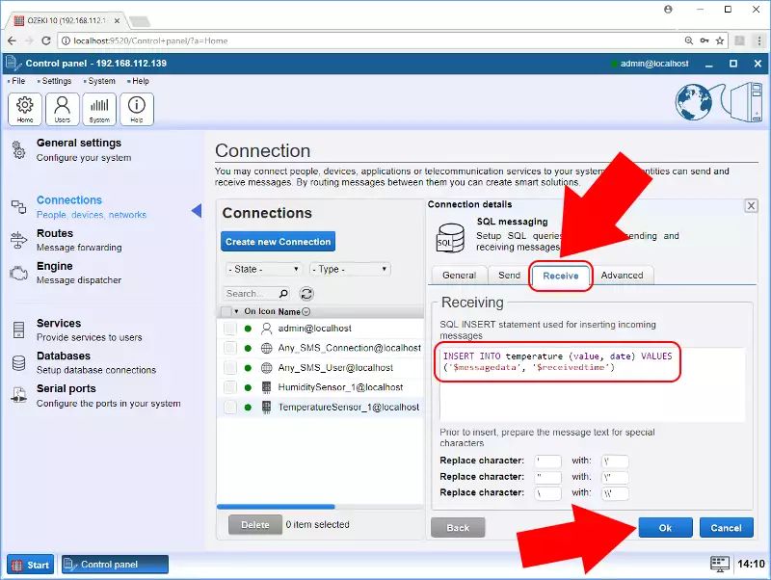Click the blue horizontal scrollbar under connections
Image resolution: width=771 pixels, height=580 pixels.
pyautogui.click(x=276, y=506)
